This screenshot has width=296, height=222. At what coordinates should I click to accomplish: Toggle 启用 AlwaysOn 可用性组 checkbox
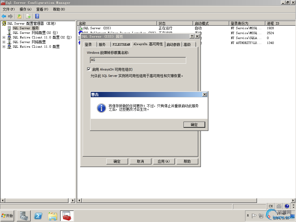89,69
